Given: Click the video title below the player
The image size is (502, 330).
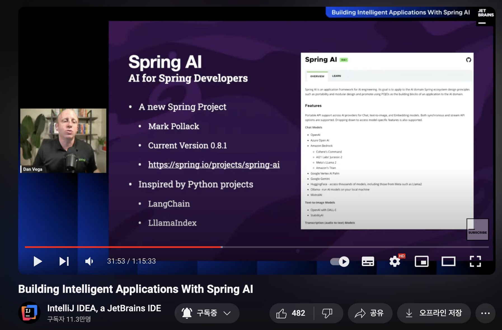Looking at the screenshot, I should 136,289.
